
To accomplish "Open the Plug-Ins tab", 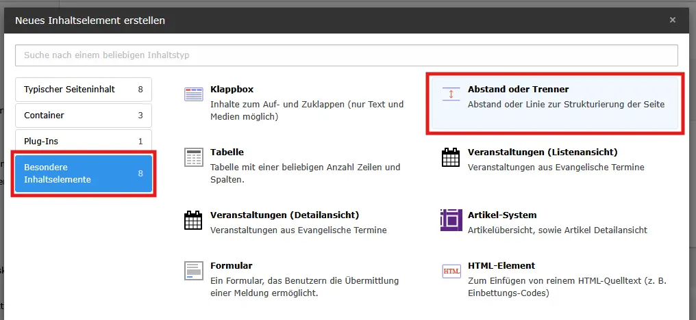I will pos(83,142).
